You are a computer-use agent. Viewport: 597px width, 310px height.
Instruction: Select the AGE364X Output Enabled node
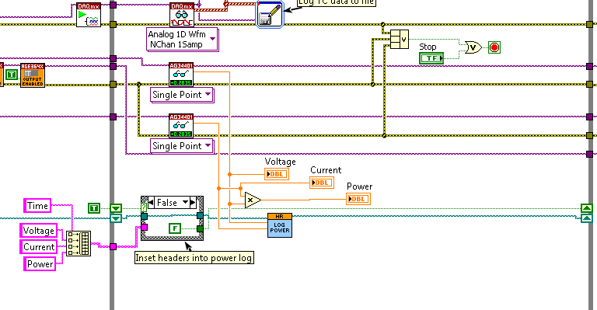[x=33, y=75]
